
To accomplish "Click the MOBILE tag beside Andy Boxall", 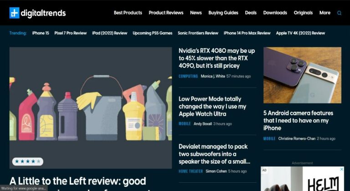I will coord(185,124).
